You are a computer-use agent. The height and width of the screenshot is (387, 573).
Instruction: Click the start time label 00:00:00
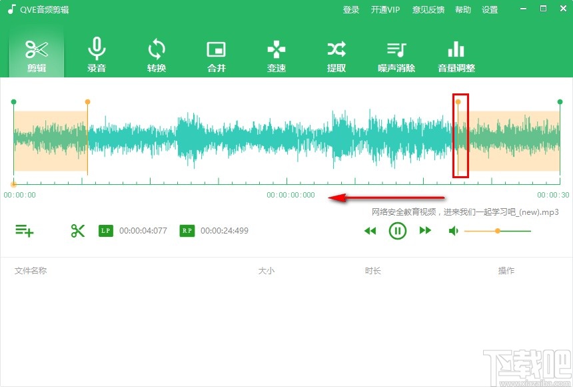coord(20,195)
